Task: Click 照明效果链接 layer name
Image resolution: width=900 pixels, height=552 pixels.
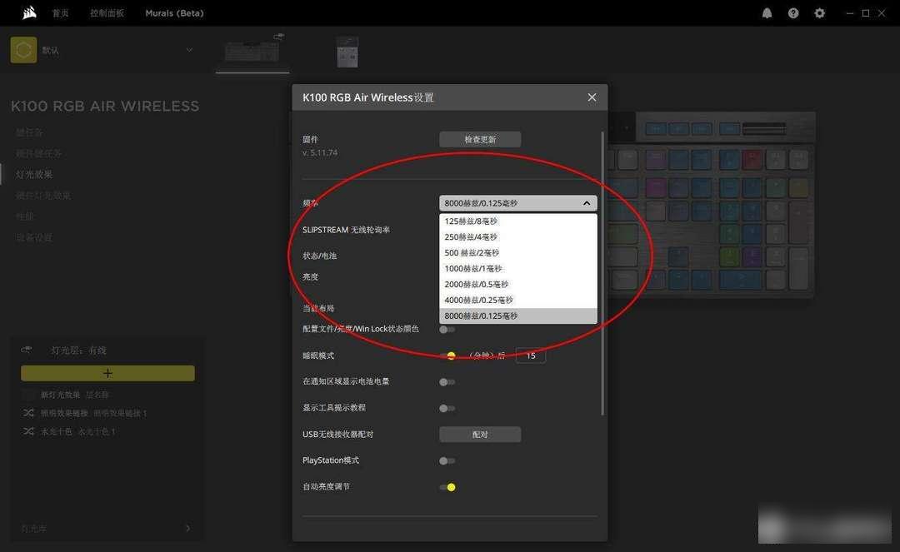Action: pyautogui.click(x=64, y=413)
